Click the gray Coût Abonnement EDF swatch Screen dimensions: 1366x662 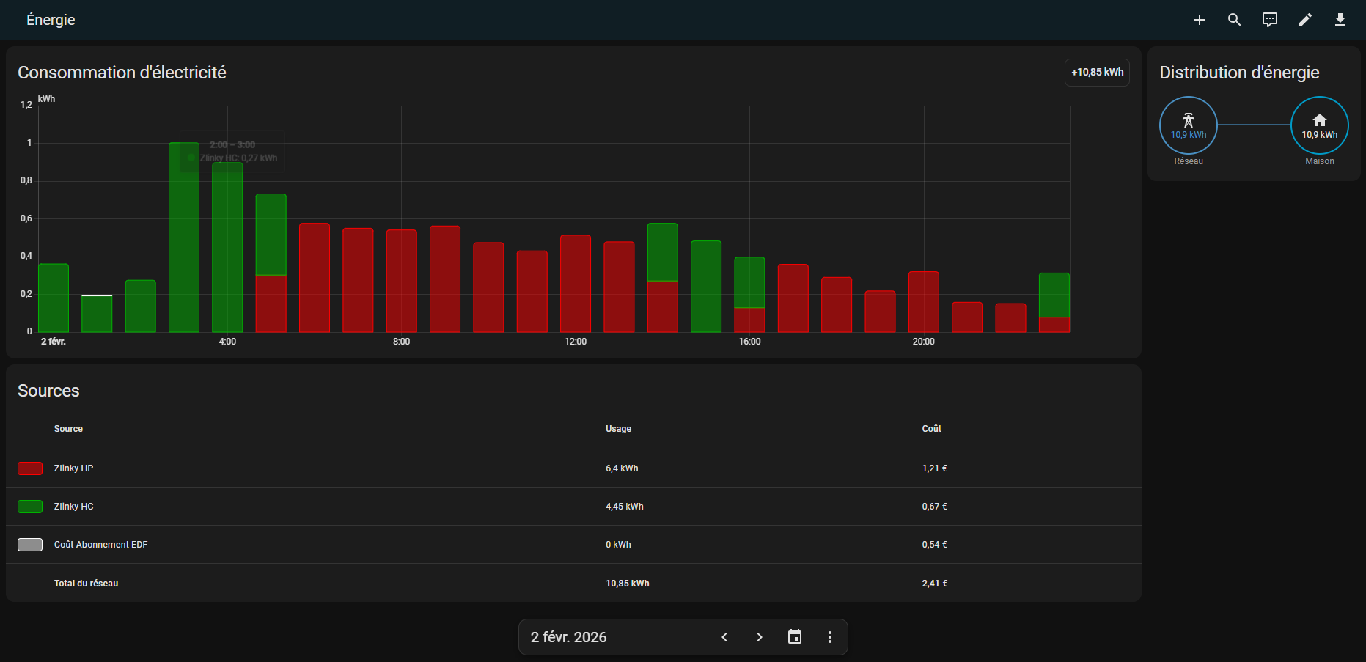click(x=30, y=545)
